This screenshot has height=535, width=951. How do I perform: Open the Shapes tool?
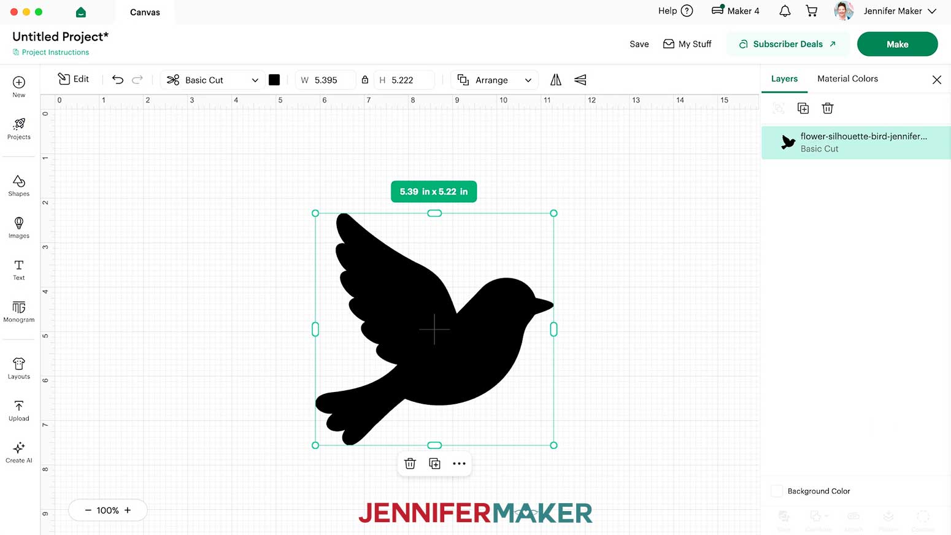point(19,185)
